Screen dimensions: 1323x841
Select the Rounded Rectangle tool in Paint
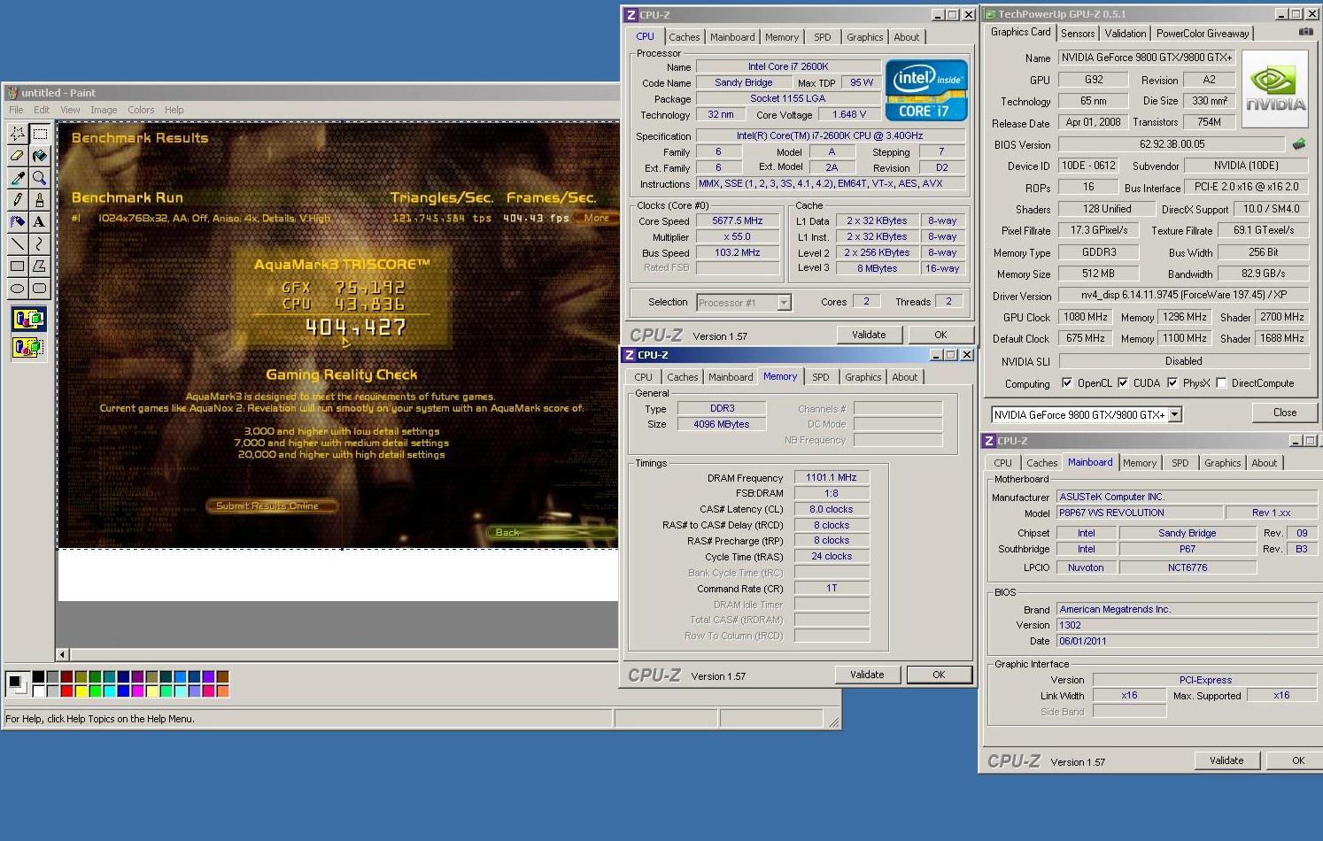tap(40, 288)
